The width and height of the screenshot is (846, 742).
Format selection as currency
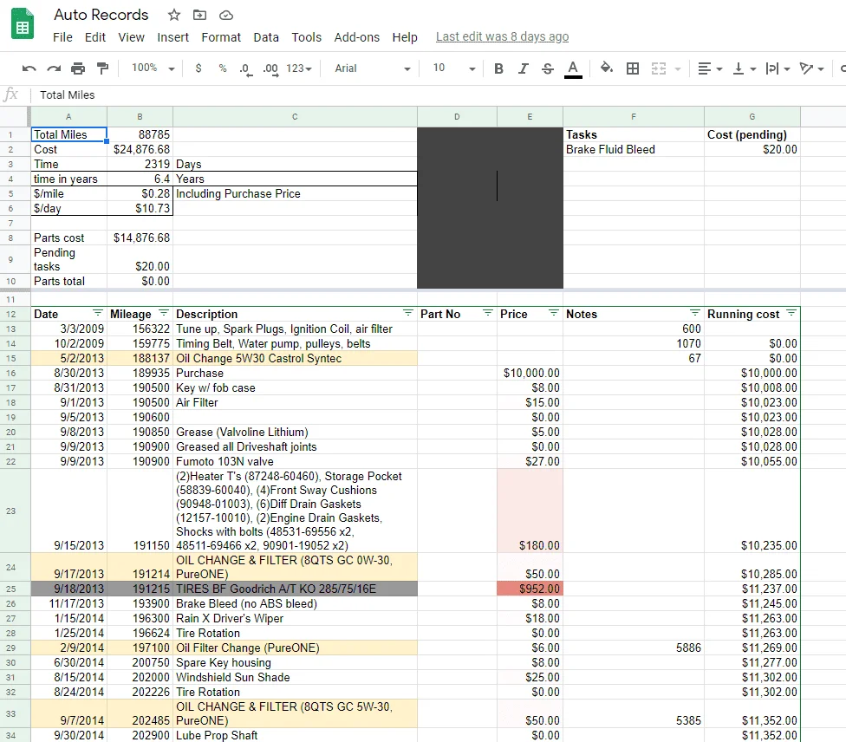pos(198,68)
